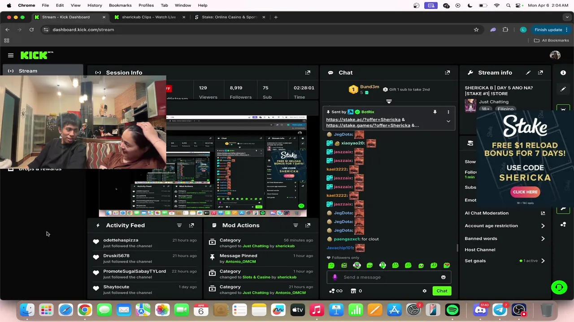Click PromoteSugalSabayTYLord follower entry
The width and height of the screenshot is (574, 322).
pos(135,271)
